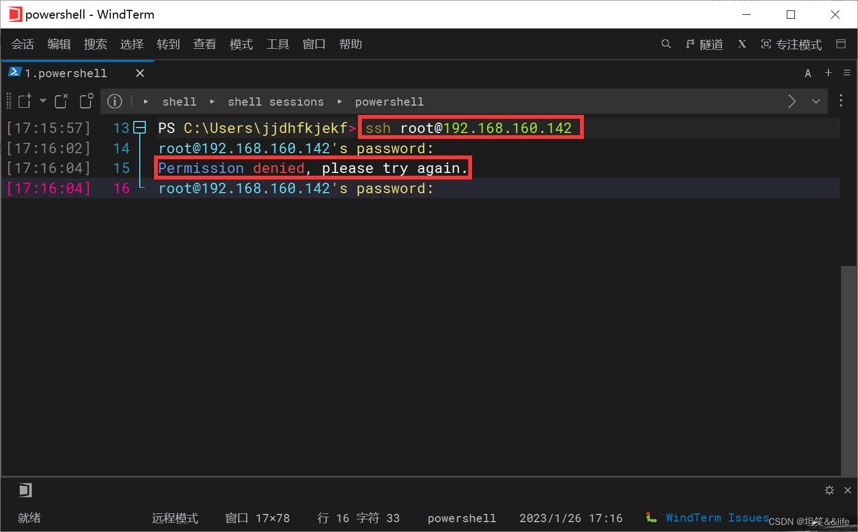This screenshot has width=858, height=532.
Task: Open the bottom panel sender icon
Action: 25,490
